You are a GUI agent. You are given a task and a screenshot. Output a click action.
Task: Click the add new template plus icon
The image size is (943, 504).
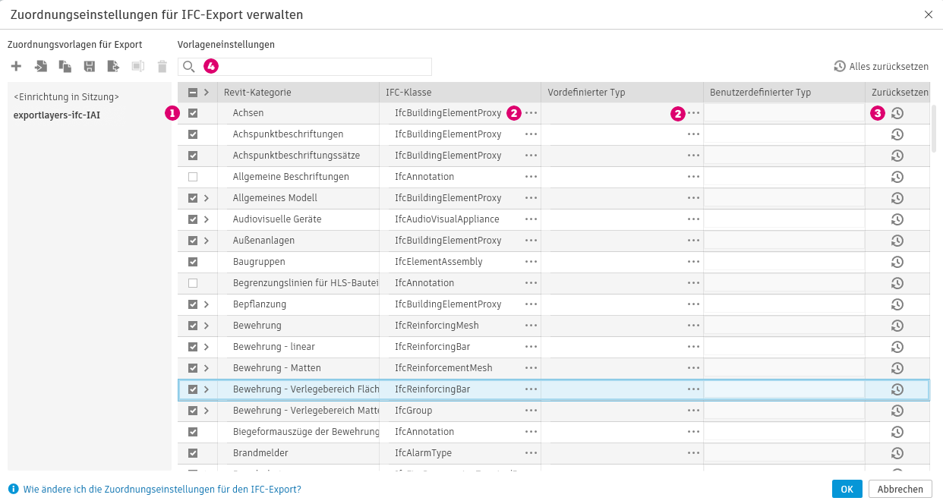pos(16,67)
